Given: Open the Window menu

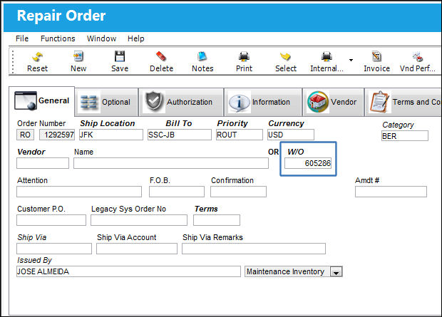Looking at the screenshot, I should (101, 38).
